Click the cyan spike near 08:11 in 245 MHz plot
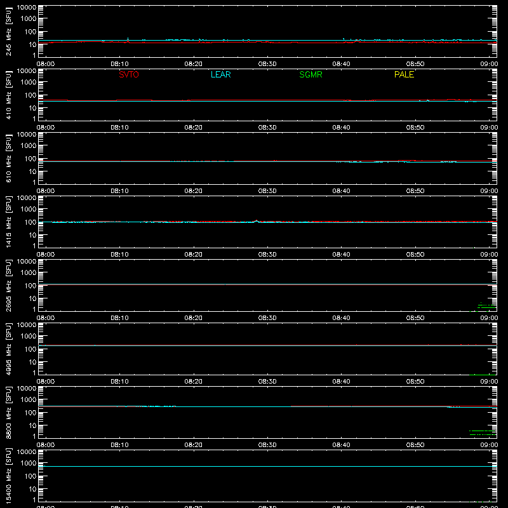 click(x=128, y=39)
